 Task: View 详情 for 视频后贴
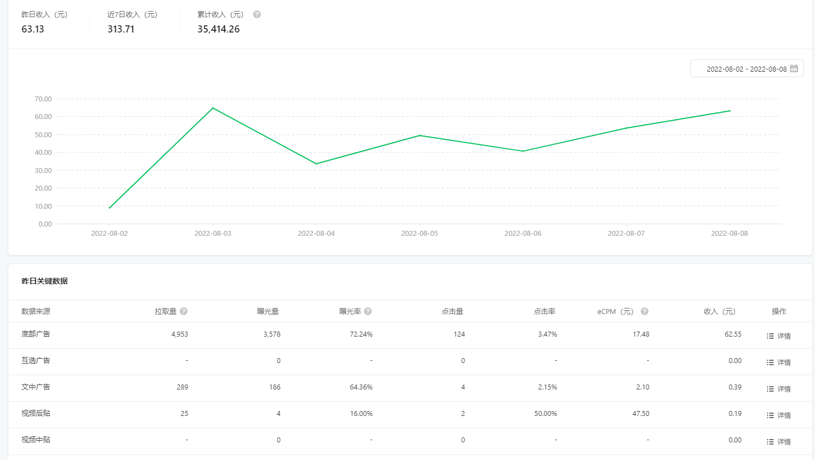pos(784,415)
